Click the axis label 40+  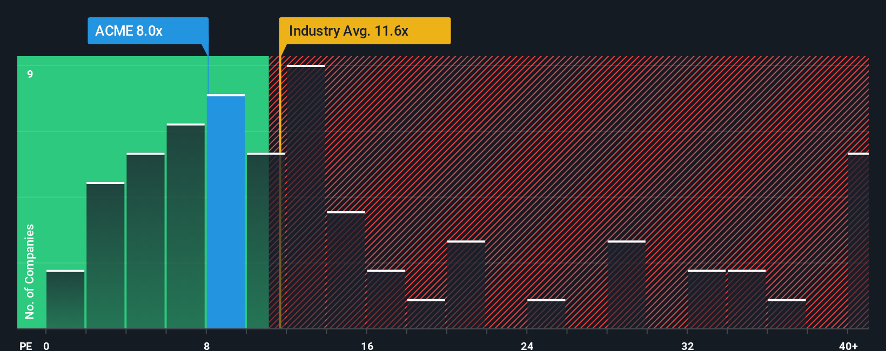point(848,346)
